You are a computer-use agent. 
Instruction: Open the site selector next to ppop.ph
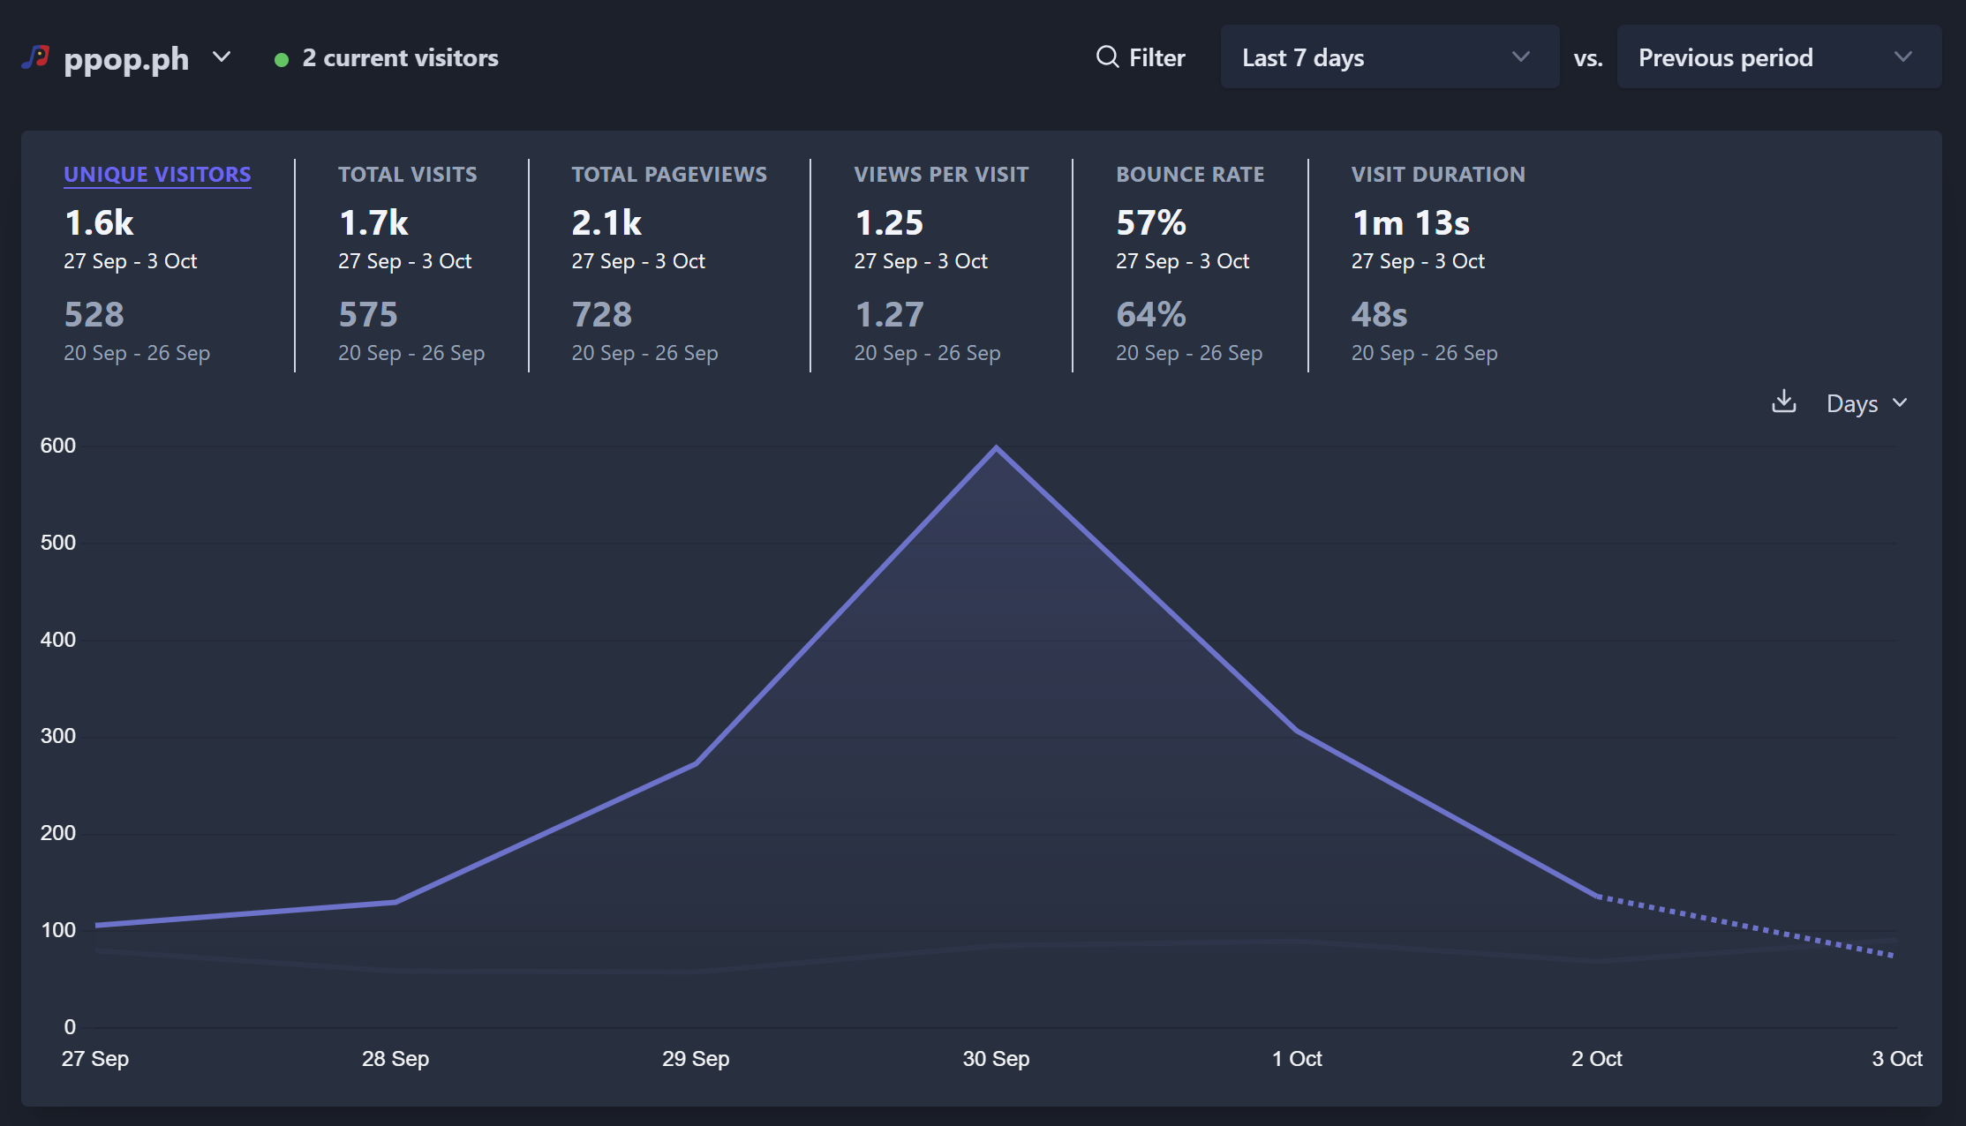[x=222, y=57]
